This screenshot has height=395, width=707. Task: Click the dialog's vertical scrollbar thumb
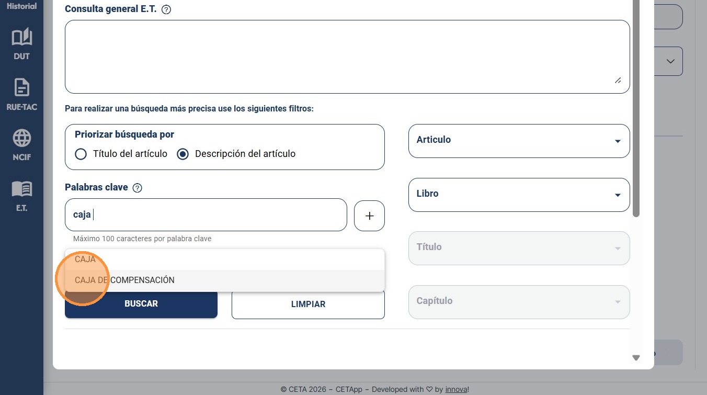636,108
